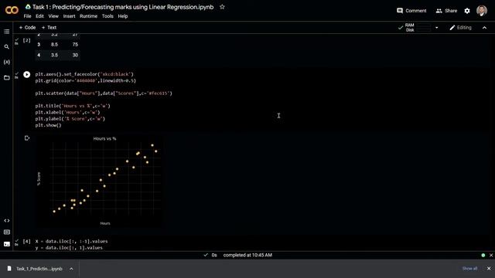Select cell [4] execution indicator
This screenshot has width=495, height=278.
(26, 242)
